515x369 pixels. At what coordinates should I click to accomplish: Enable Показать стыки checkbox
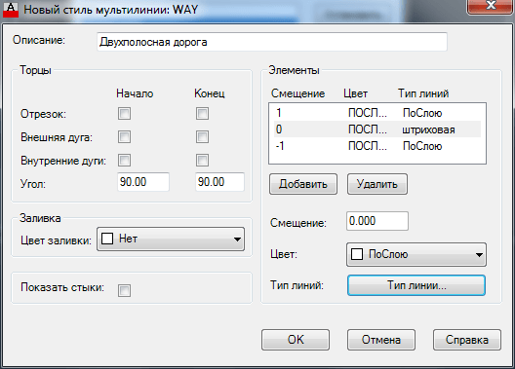tap(124, 290)
